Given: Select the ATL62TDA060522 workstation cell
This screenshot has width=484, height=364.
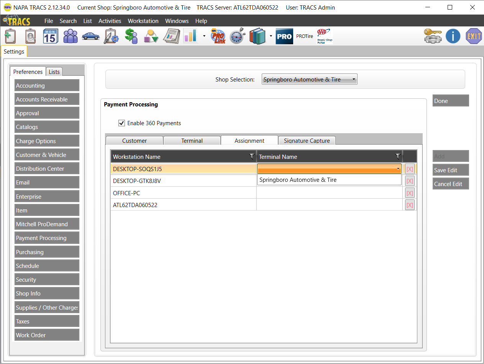Looking at the screenshot, I should (x=184, y=205).
